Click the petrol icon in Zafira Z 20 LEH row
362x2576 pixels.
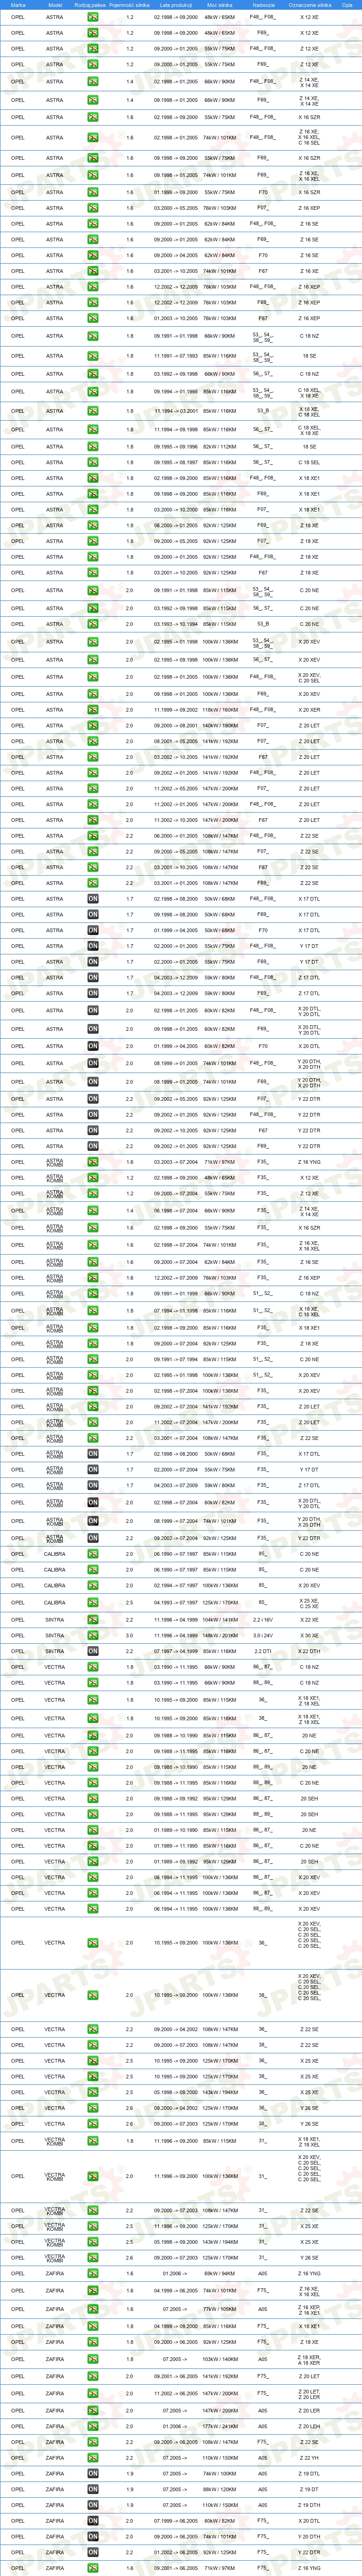(93, 2426)
